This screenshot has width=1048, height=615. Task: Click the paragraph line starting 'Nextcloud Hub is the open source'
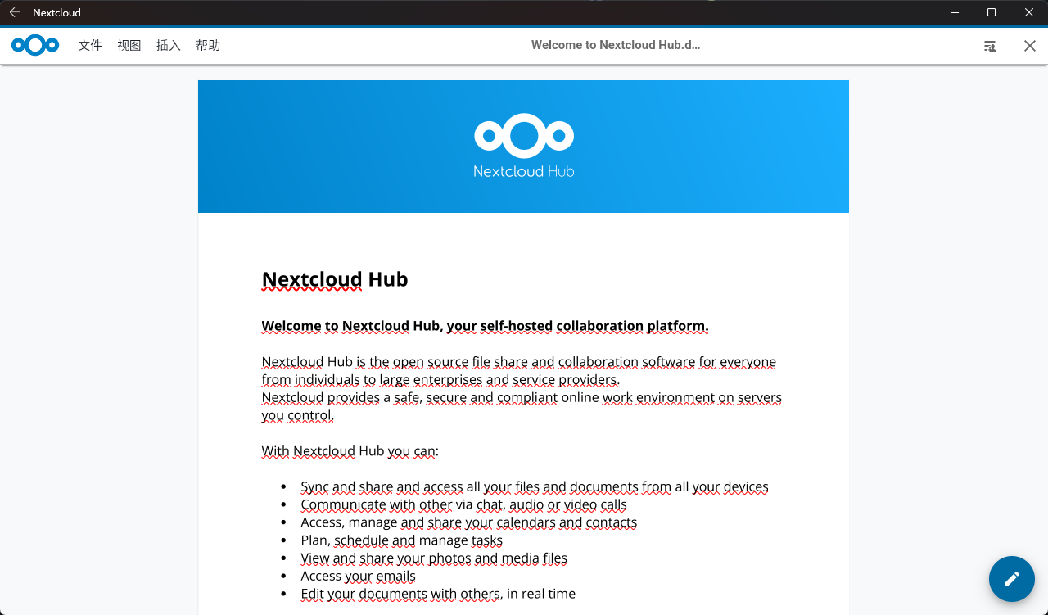[519, 362]
